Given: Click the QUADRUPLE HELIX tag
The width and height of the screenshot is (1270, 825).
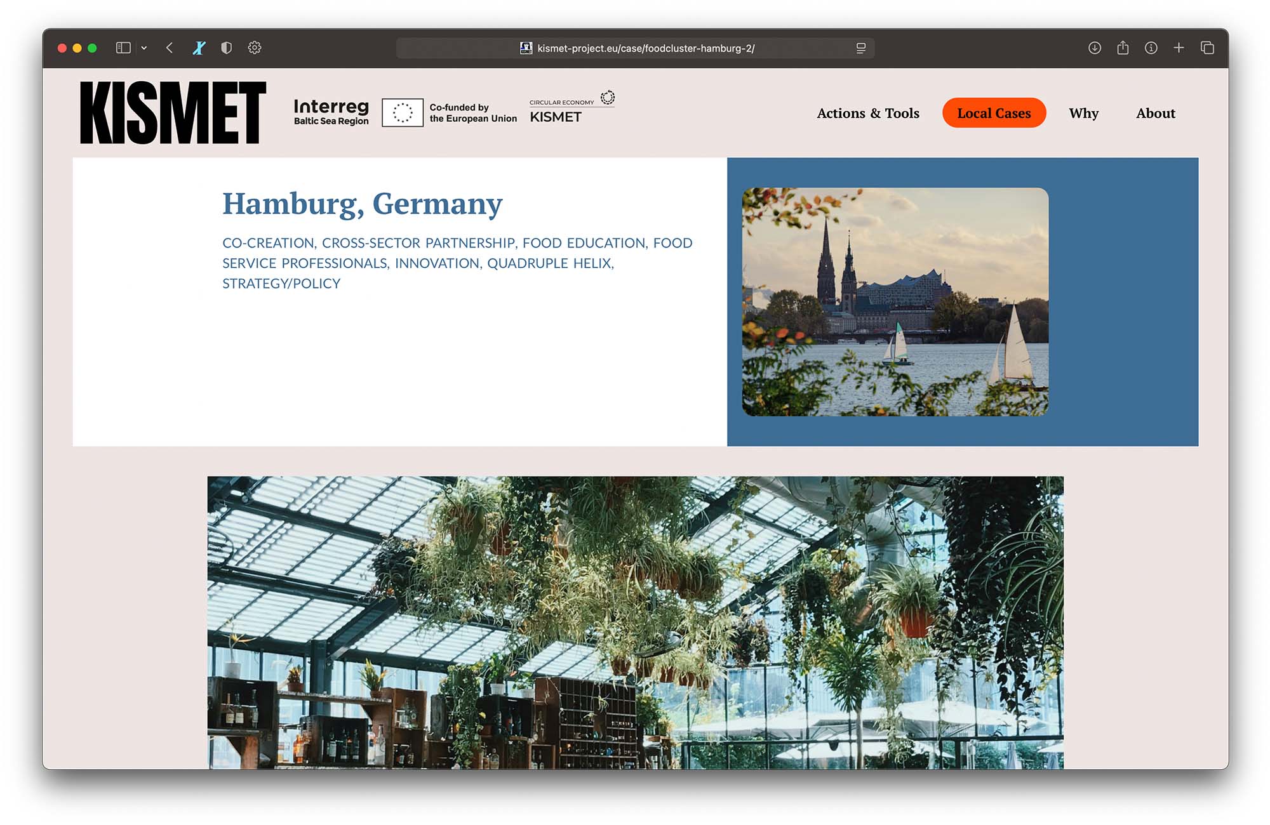Looking at the screenshot, I should click(550, 263).
